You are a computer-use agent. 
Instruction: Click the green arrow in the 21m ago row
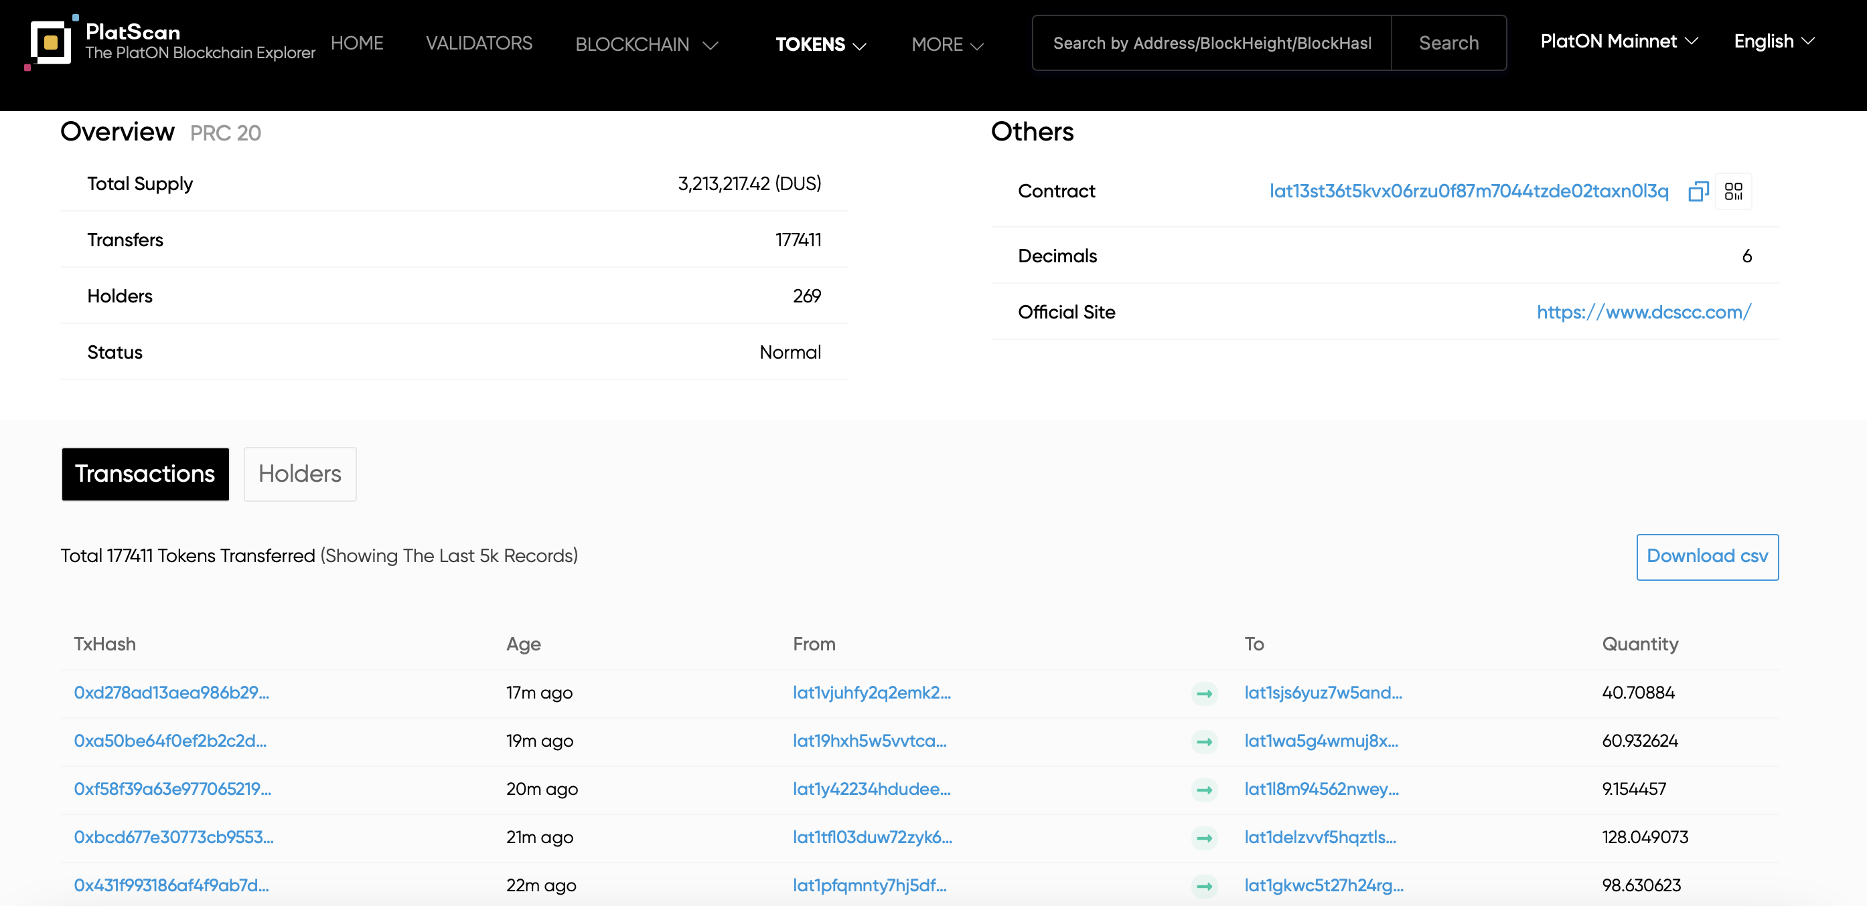[x=1204, y=838]
